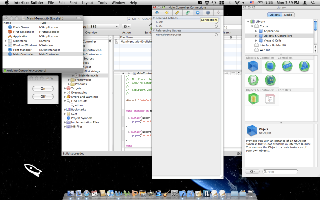320x200 pixels.
Task: Open the Effects inspector tab
Action: click(167, 12)
